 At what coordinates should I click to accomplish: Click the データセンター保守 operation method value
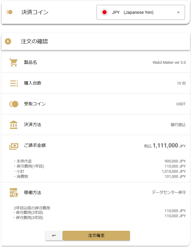point(169,192)
